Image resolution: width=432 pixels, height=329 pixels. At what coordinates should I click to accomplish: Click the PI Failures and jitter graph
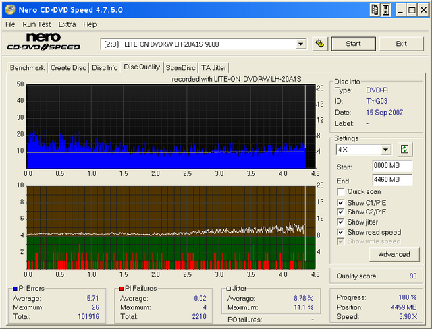pos(171,227)
